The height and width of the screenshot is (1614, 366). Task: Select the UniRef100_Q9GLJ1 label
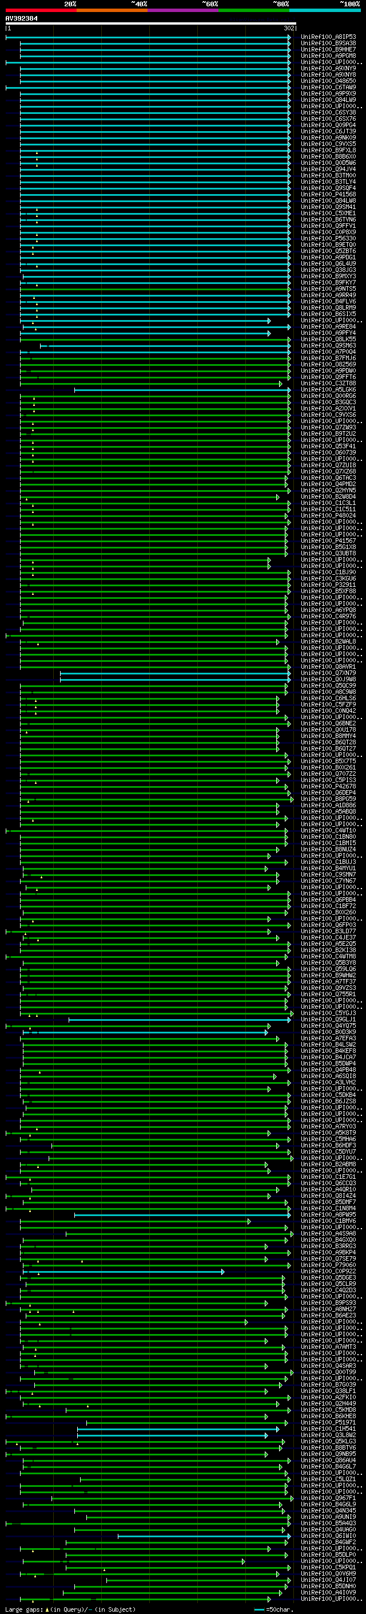coord(328,1019)
